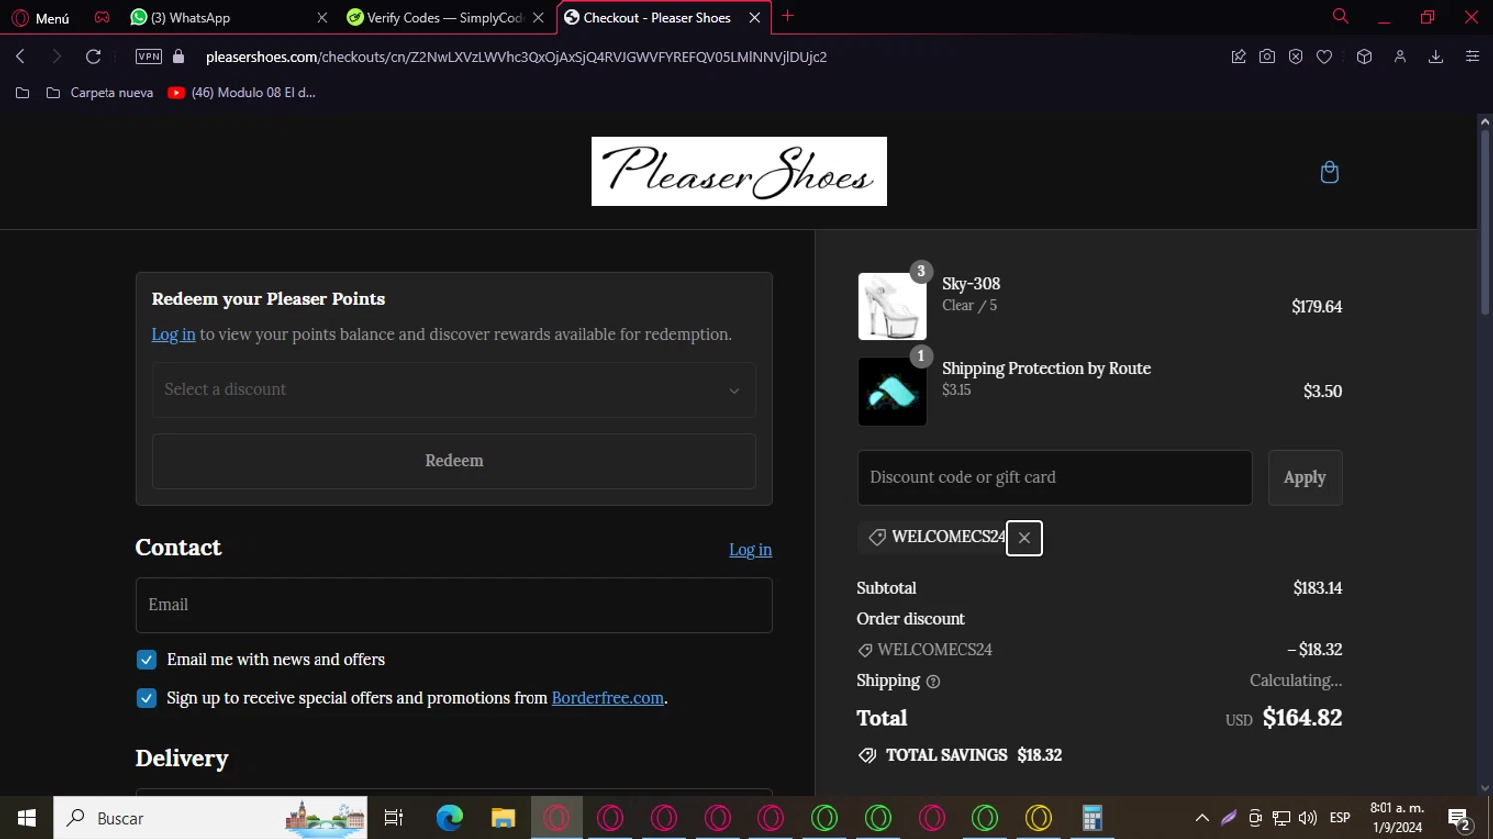Click the Sky-308 price $179.64
1493x839 pixels.
[1316, 307]
